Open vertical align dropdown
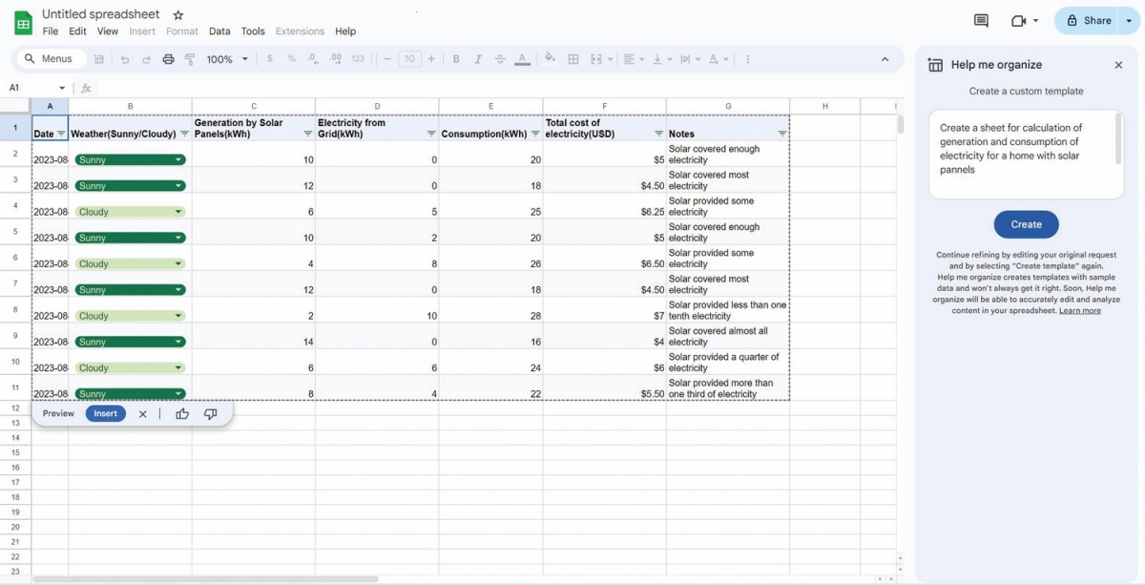 pyautogui.click(x=661, y=59)
